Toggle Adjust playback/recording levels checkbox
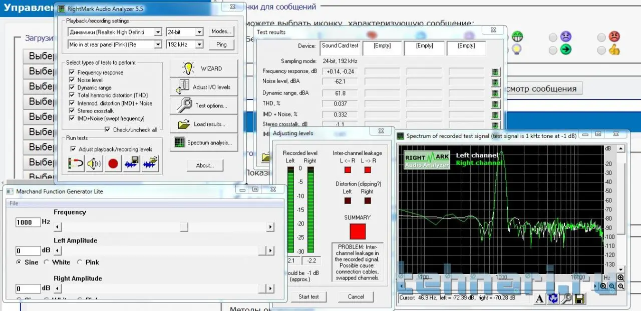 (x=74, y=149)
